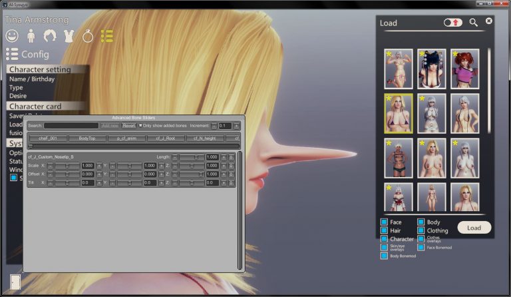Close the Load panel with X icon
Screen dimensions: 511x297
click(488, 21)
